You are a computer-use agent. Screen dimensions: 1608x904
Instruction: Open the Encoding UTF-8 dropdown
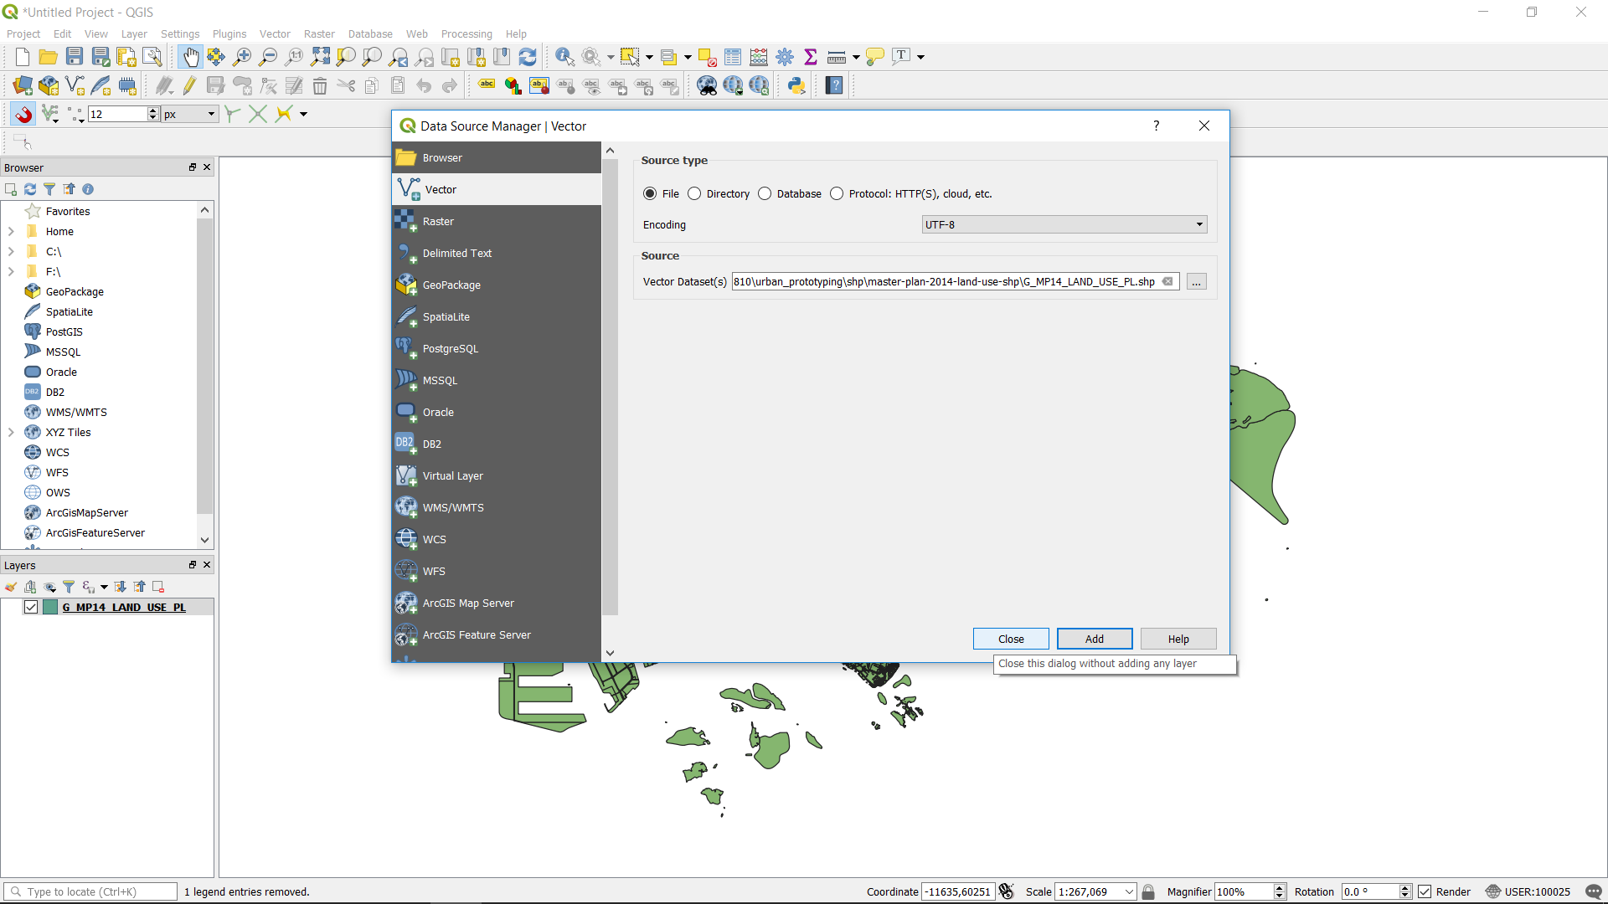coord(1064,225)
